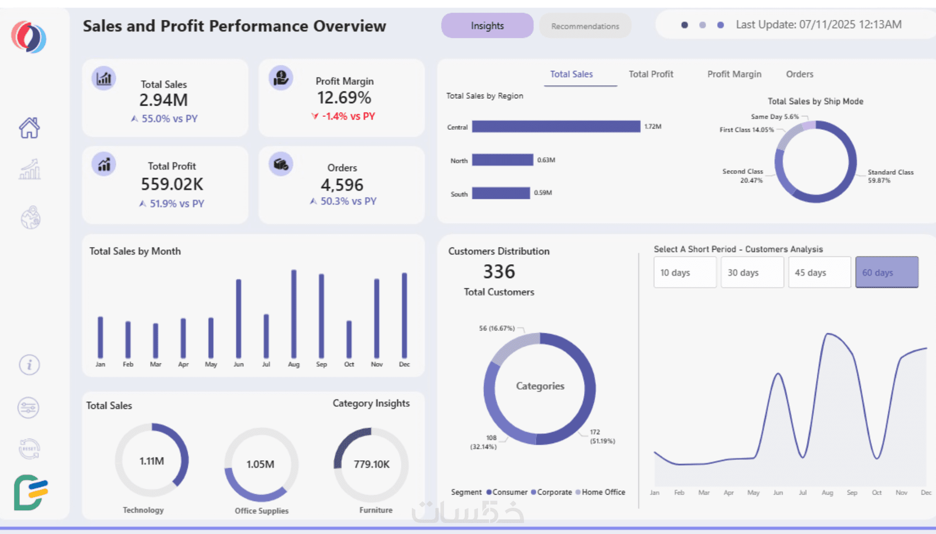This screenshot has height=534, width=936.
Task: Click the August bar in monthly sales
Action: (x=294, y=314)
